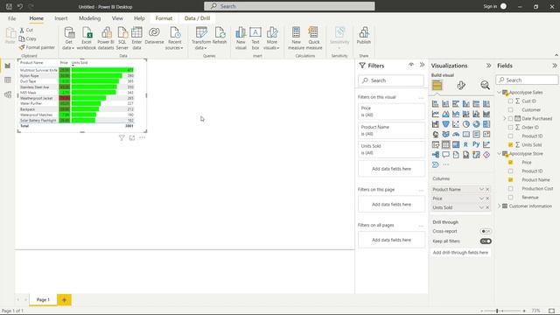The height and width of the screenshot is (315, 560).
Task: Select the pie chart visualization
Action: [466, 124]
